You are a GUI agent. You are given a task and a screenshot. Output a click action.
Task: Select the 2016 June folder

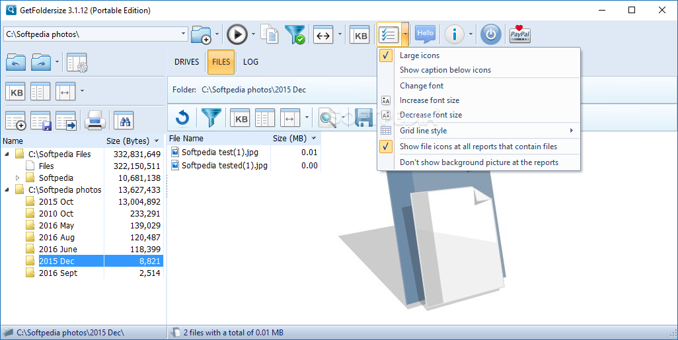58,250
